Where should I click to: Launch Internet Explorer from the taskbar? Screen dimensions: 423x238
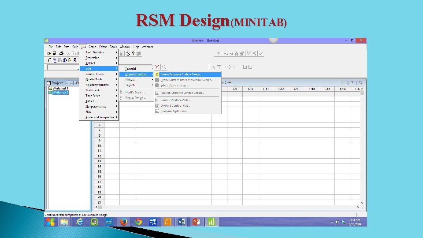(x=80, y=222)
